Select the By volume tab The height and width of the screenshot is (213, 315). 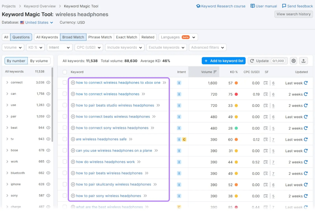[39, 61]
